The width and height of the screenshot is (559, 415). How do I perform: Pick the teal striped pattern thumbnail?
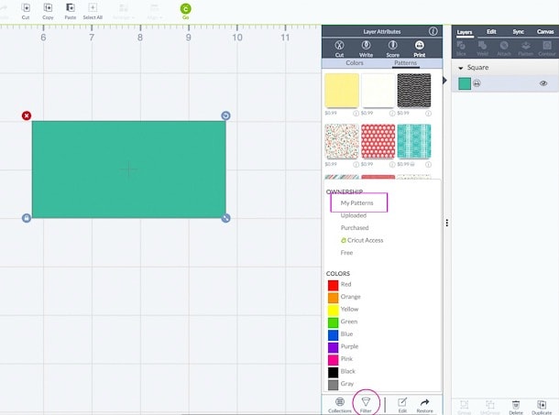tap(414, 141)
